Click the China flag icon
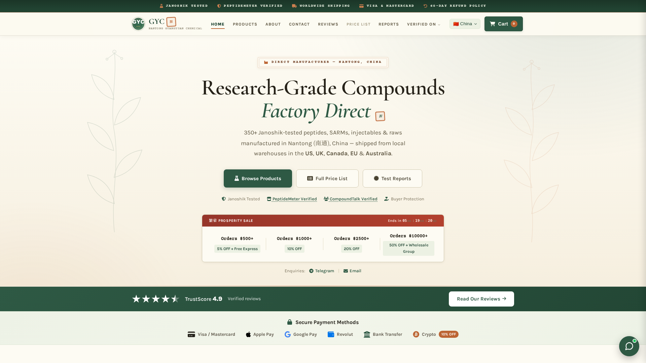646x363 pixels. pyautogui.click(x=456, y=24)
